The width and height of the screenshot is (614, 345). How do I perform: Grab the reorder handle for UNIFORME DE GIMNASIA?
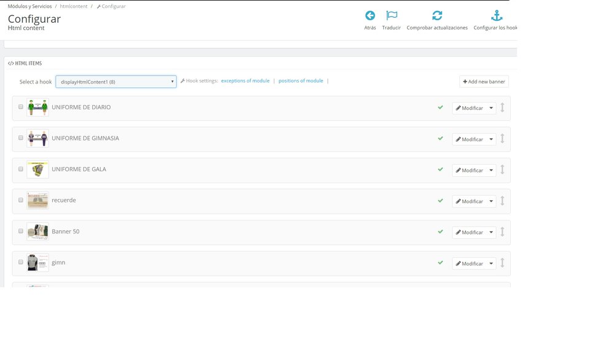[x=502, y=138]
